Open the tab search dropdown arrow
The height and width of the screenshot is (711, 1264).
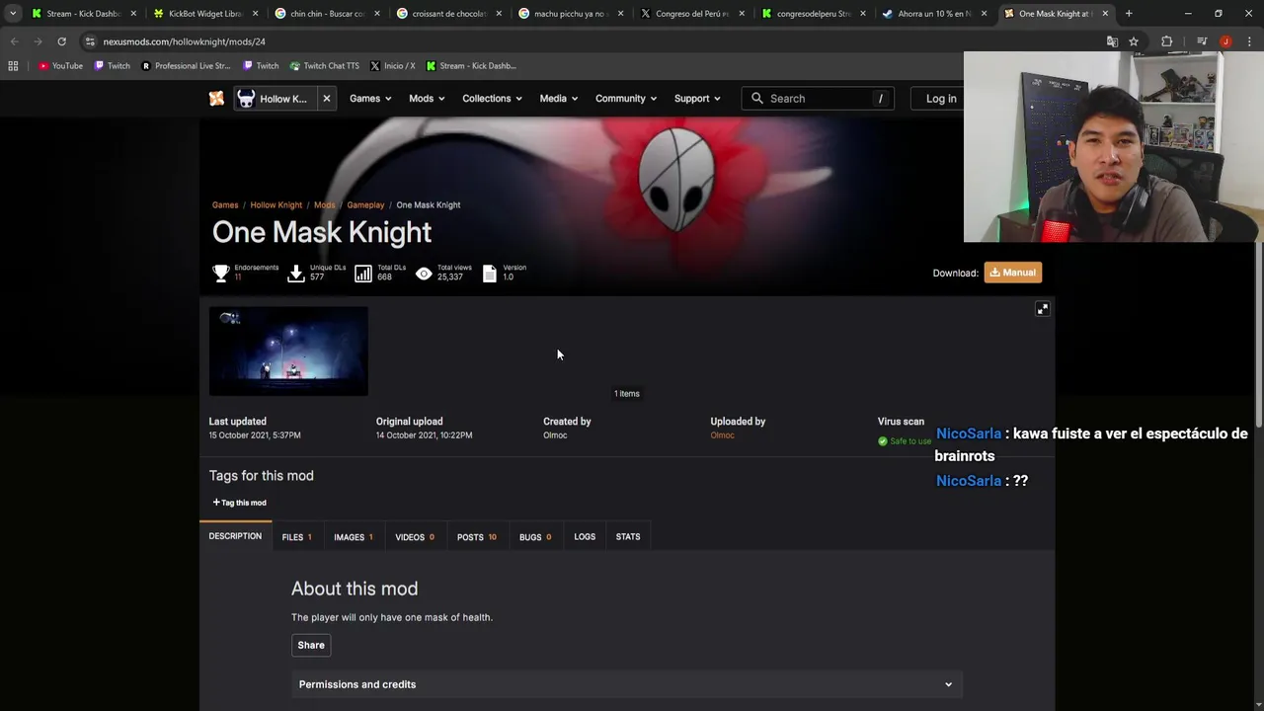tap(12, 14)
